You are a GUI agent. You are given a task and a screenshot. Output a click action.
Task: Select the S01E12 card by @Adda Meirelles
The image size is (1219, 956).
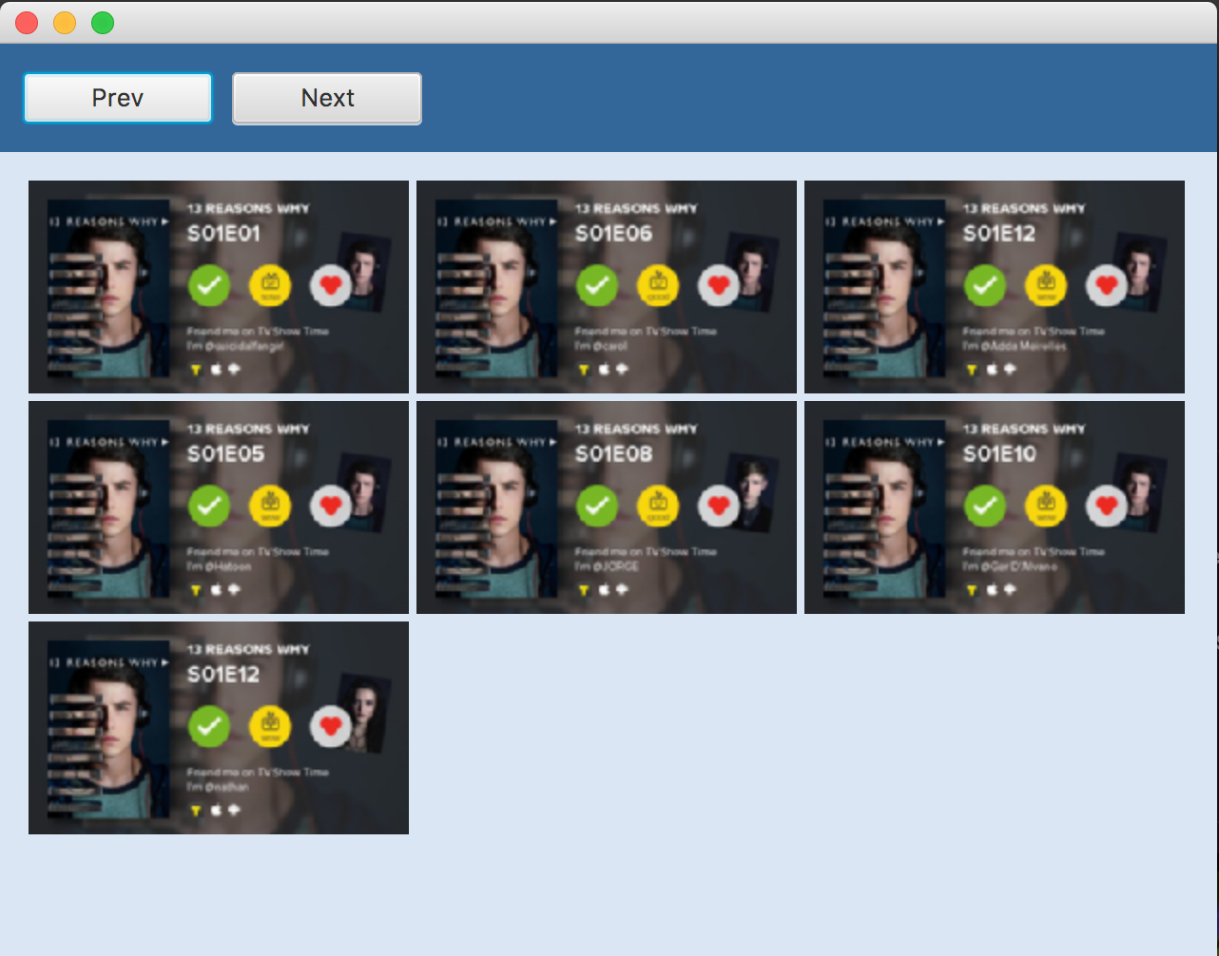tap(995, 287)
